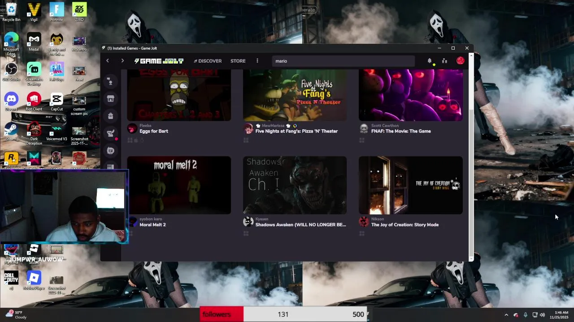Open the sidebar library icon below quests
This screenshot has height=322, width=574.
[x=110, y=151]
